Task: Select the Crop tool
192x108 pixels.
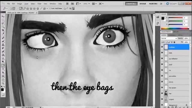Action: click(x=3, y=30)
